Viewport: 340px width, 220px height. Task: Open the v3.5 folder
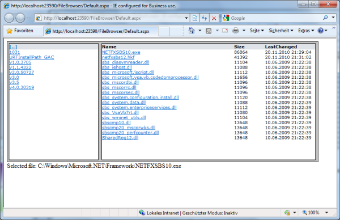[x=14, y=82]
